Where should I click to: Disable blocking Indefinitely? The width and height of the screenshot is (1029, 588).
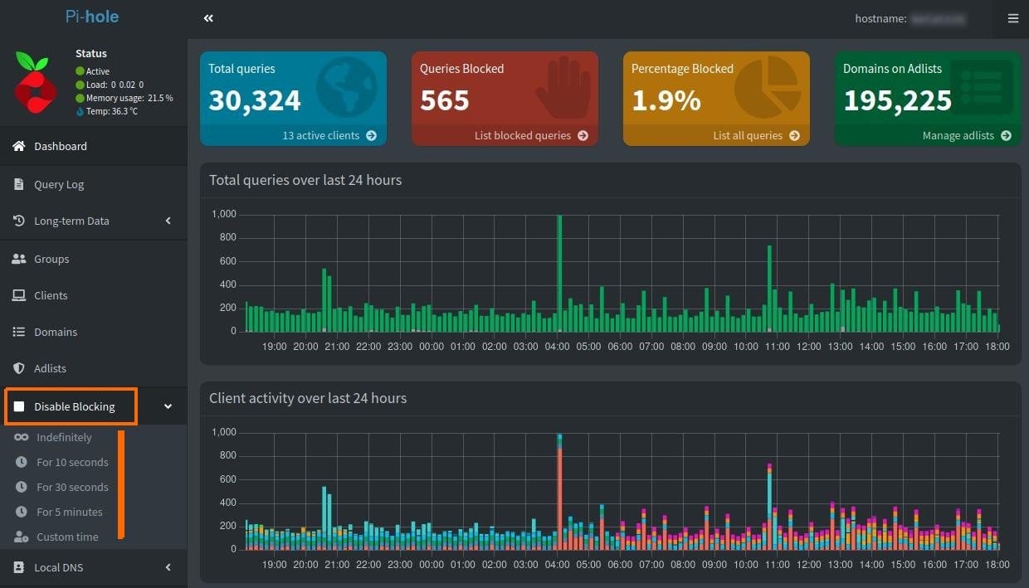(64, 437)
